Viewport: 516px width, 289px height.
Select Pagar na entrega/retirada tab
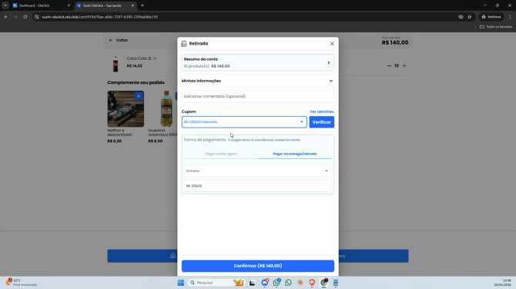pyautogui.click(x=295, y=154)
